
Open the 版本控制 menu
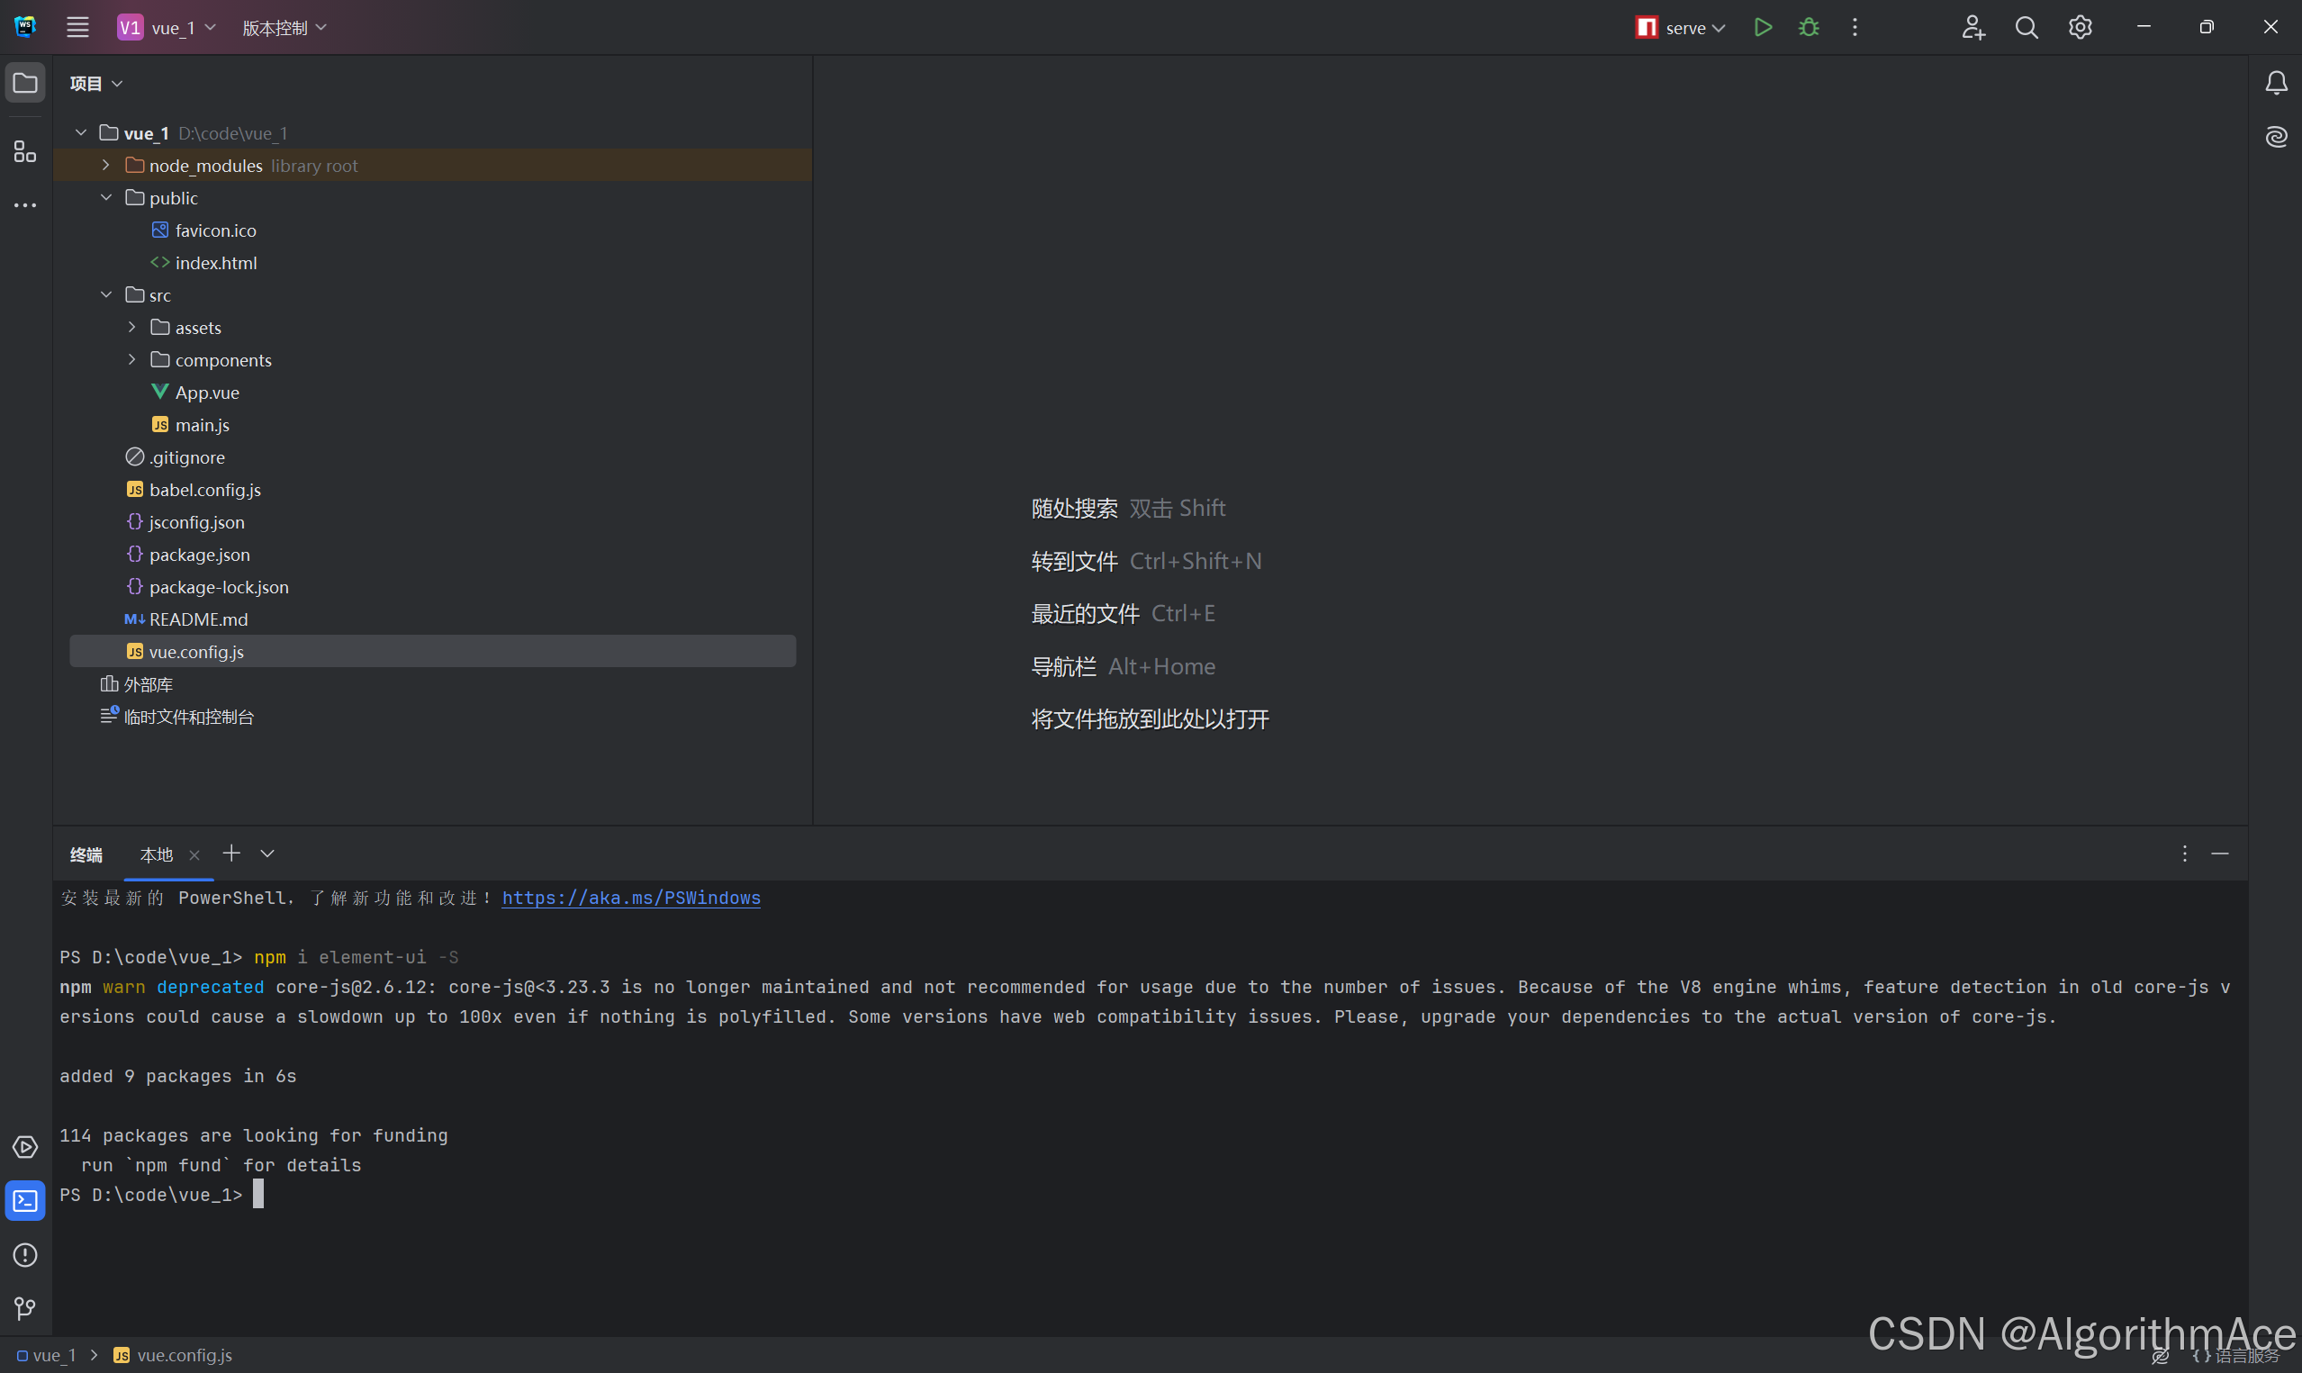283,27
